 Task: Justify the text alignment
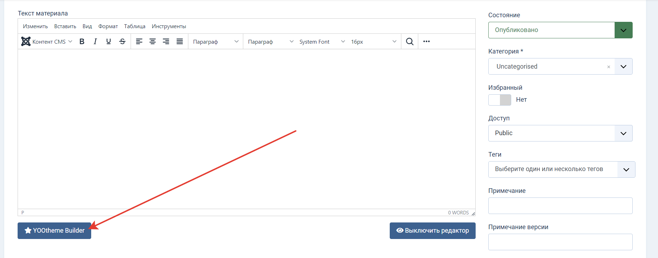pos(180,42)
